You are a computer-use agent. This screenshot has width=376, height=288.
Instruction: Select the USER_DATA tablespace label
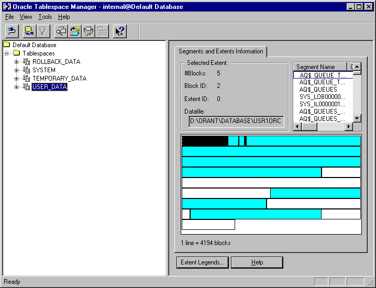click(x=49, y=87)
